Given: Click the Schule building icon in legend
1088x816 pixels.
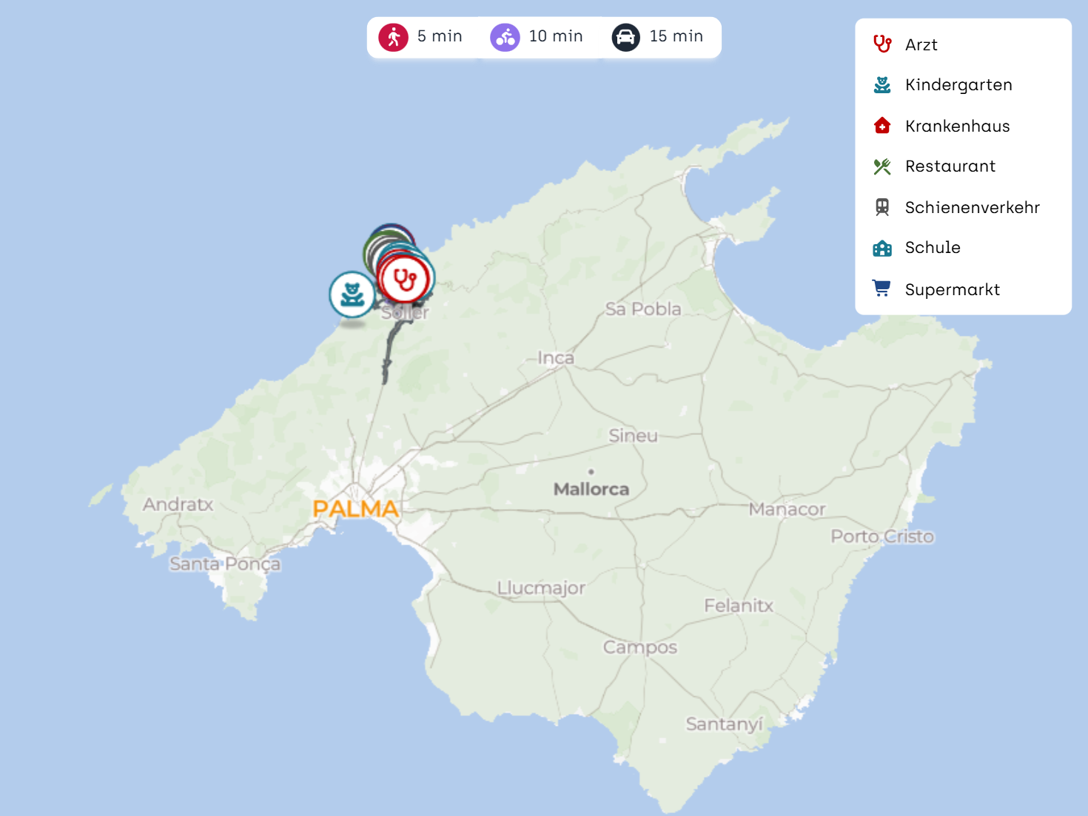Looking at the screenshot, I should [x=882, y=248].
